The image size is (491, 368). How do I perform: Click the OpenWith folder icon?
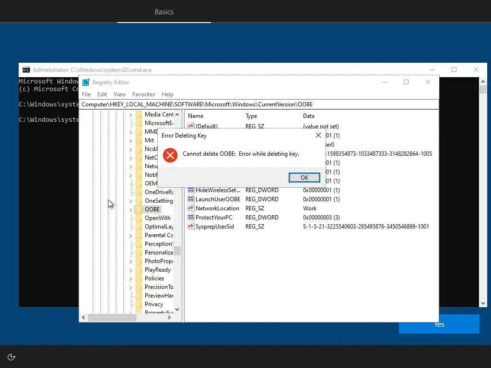[139, 218]
